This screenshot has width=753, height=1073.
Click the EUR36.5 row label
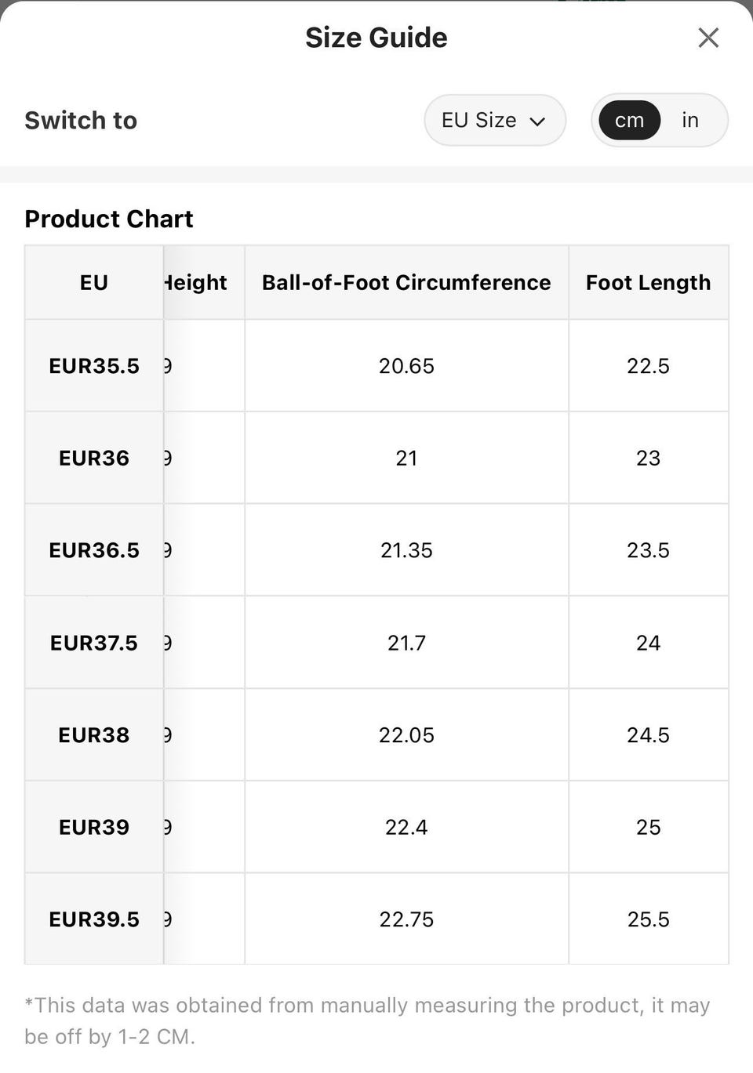(94, 550)
